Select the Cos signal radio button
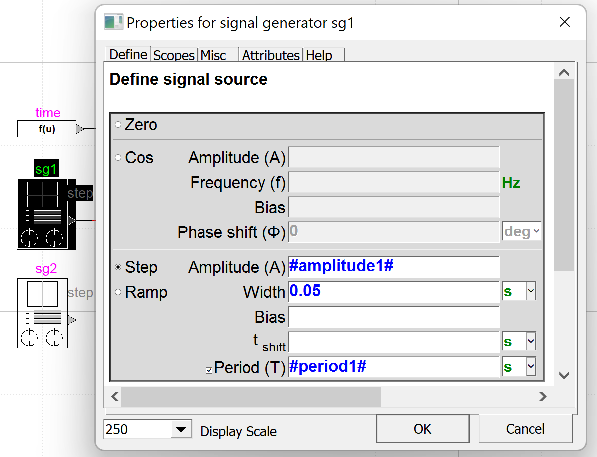The height and width of the screenshot is (457, 597). click(118, 158)
